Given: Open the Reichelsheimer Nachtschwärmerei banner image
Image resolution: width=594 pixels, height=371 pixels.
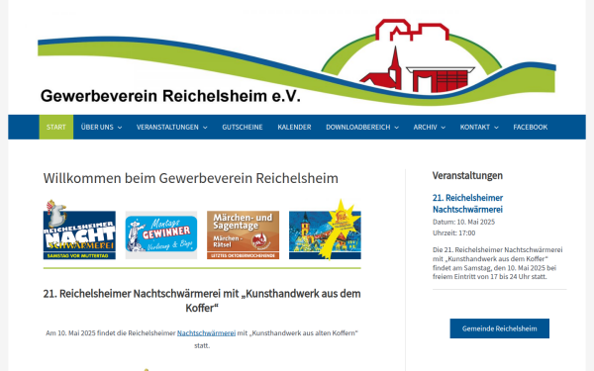Looking at the screenshot, I should [79, 231].
